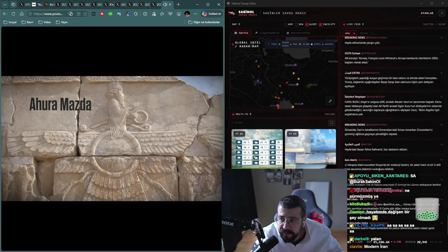Click the pencil edit icon on radar map
Image resolution: width=448 pixels, height=252 pixels.
click(x=330, y=101)
